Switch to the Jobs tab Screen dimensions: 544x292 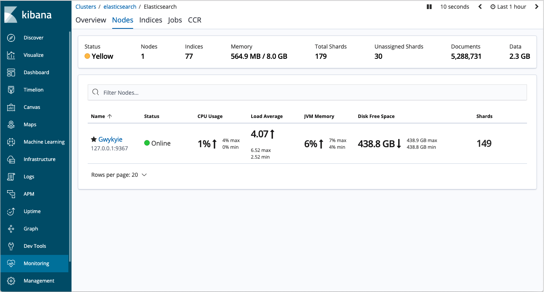pos(175,20)
